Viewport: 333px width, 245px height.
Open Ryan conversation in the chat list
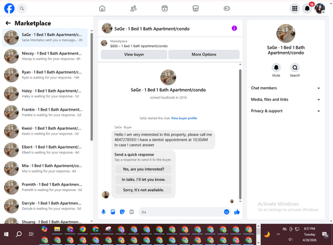[45, 75]
